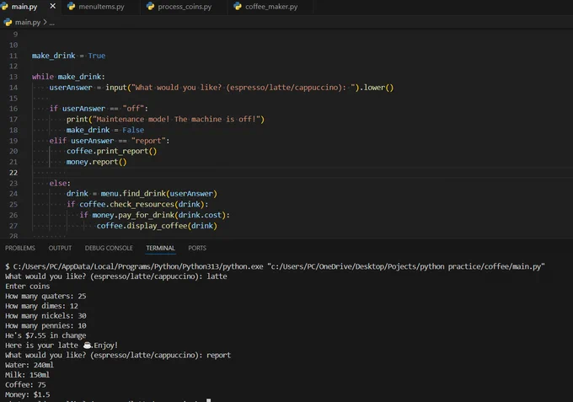Open the Output panel tab
Screen dimensions: 573x402
pyautogui.click(x=60, y=248)
